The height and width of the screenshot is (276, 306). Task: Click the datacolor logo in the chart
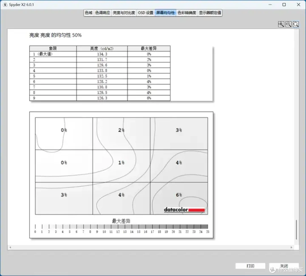pyautogui.click(x=184, y=210)
